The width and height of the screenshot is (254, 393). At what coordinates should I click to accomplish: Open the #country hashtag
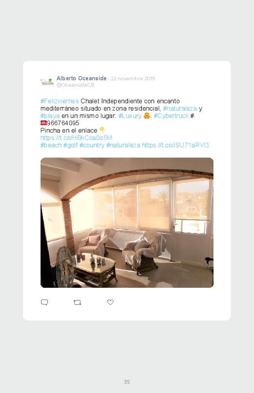click(92, 145)
